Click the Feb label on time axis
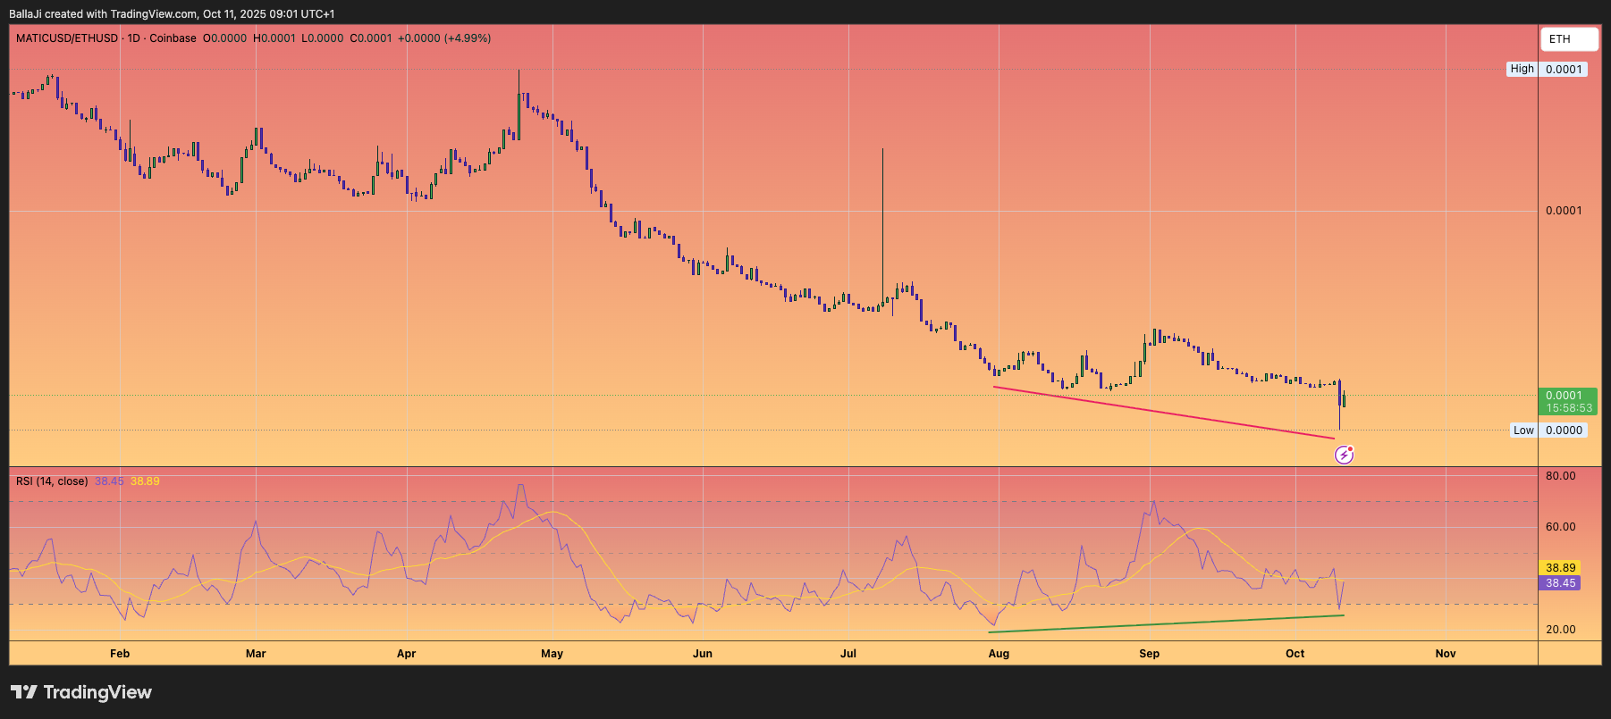 120,654
